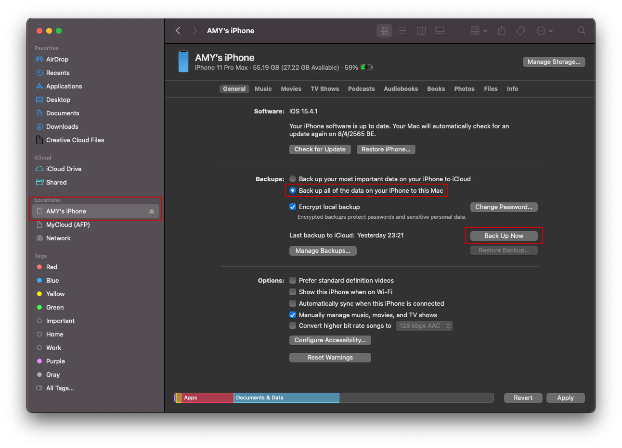This screenshot has height=448, width=622.
Task: Click the Finder search magnifier
Action: coord(582,31)
